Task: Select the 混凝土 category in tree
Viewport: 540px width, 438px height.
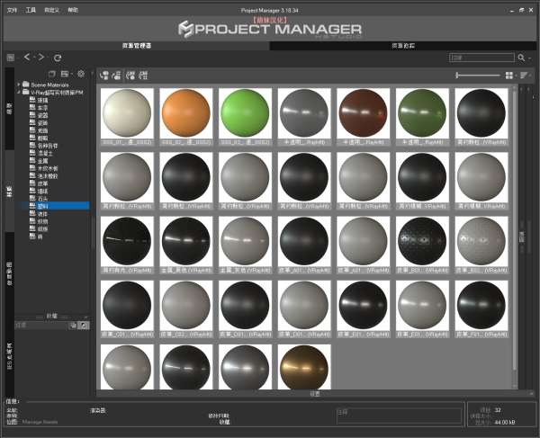Action: (45, 153)
